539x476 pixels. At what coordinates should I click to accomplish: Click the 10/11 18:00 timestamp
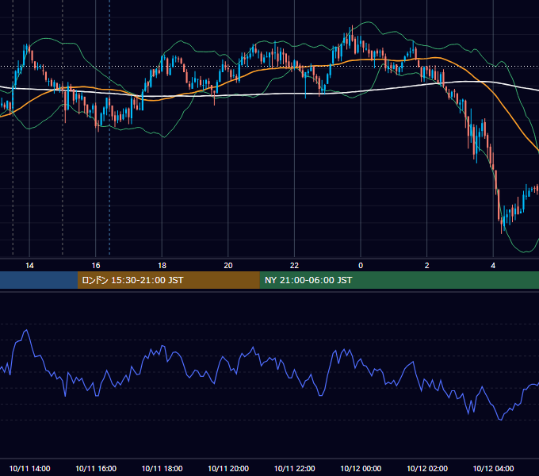point(162,468)
